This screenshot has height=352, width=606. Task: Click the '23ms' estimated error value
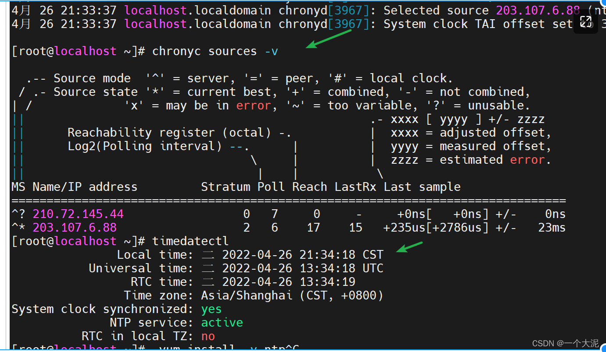pos(552,228)
